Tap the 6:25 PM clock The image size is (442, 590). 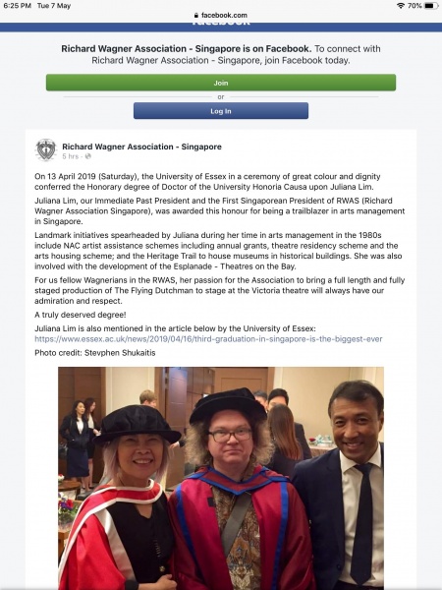(17, 6)
